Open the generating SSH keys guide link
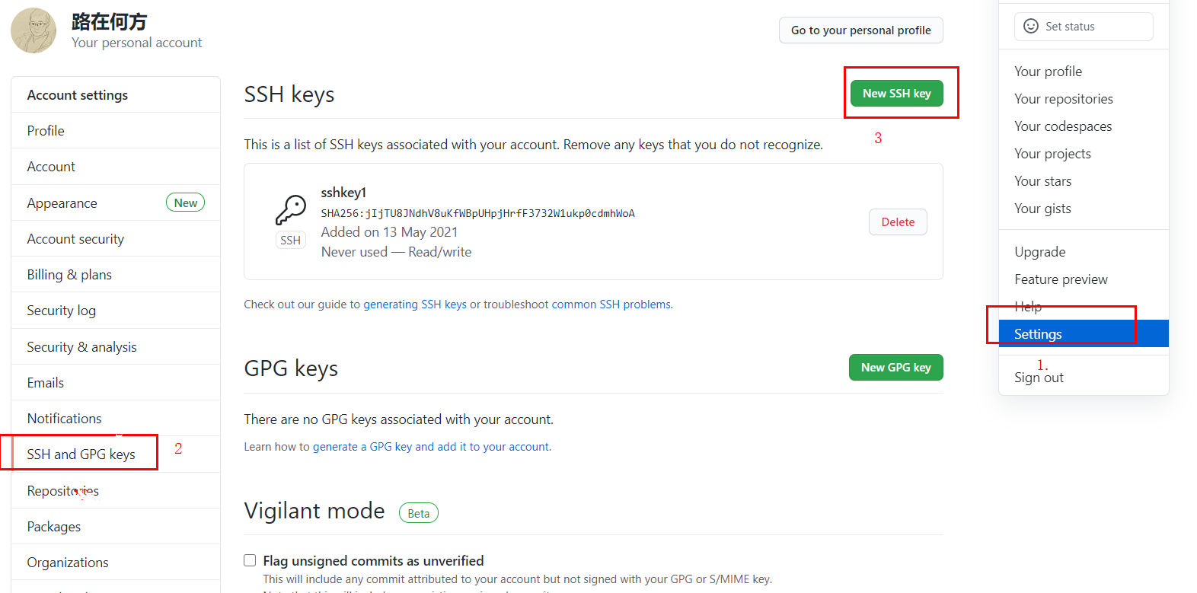Viewport: 1197px width, 593px height. [415, 304]
